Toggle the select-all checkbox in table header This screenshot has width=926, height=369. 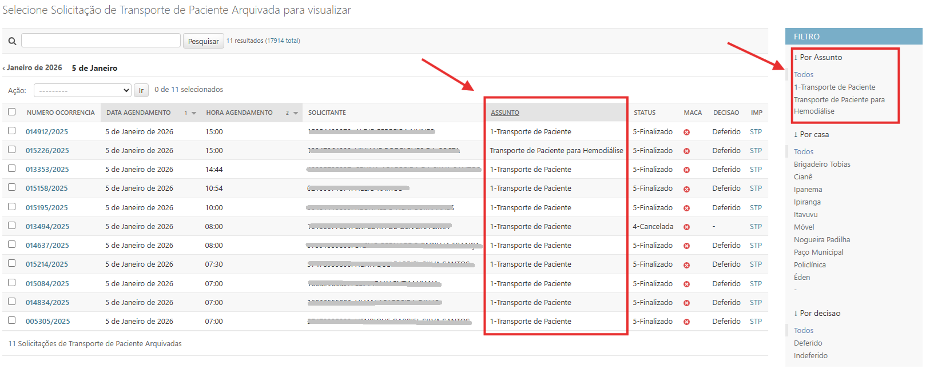[x=12, y=112]
